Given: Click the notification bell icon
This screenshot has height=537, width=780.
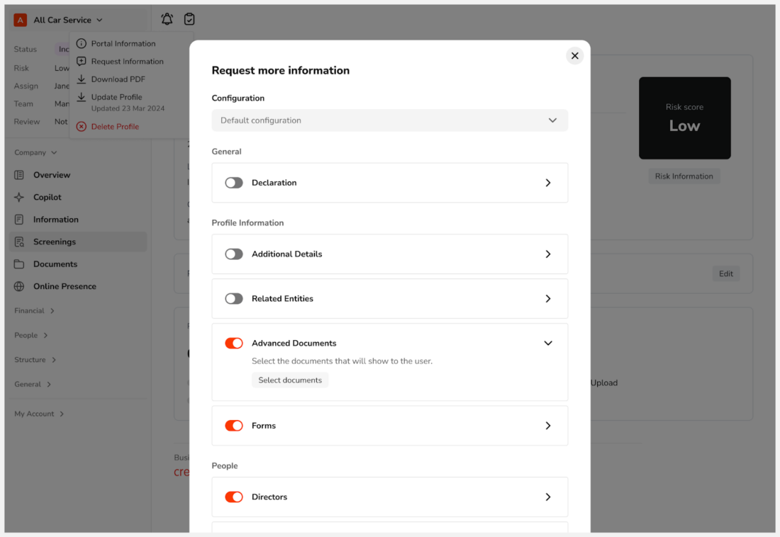Looking at the screenshot, I should 167,20.
